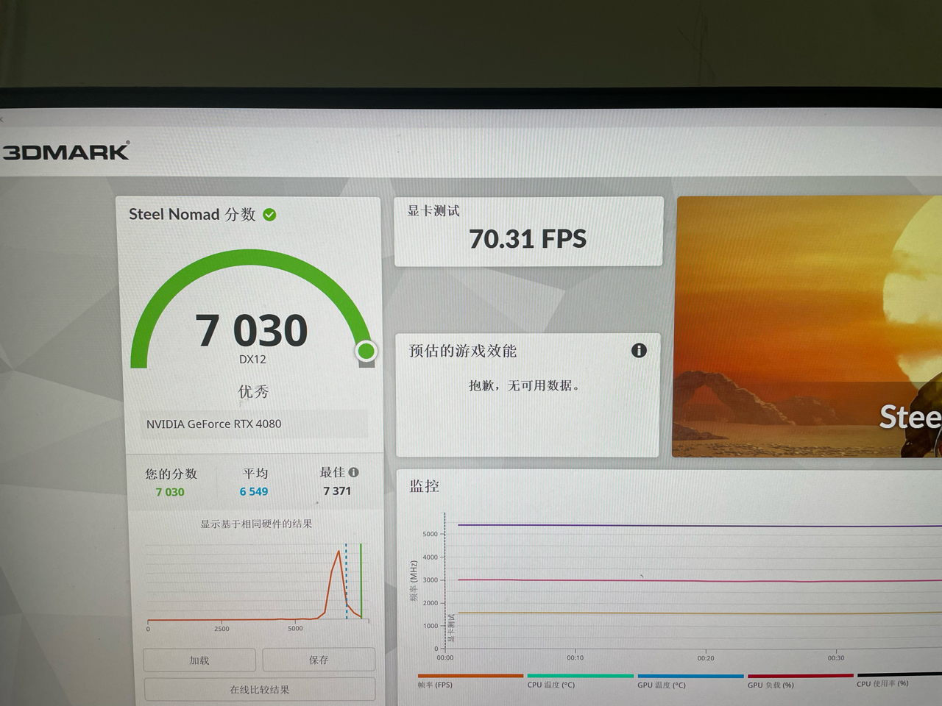Click the back chevron at the top left edge
This screenshot has height=706, width=942.
click(3, 118)
